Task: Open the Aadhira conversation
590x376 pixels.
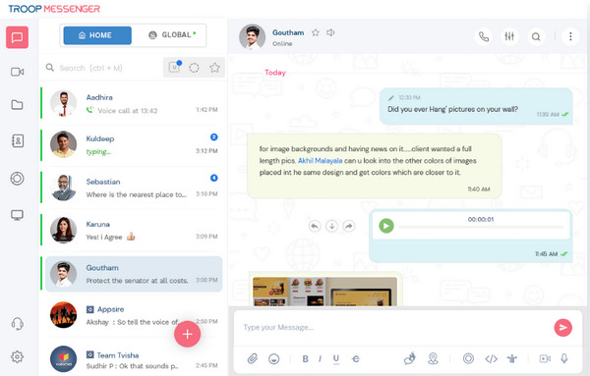Action: [x=132, y=103]
